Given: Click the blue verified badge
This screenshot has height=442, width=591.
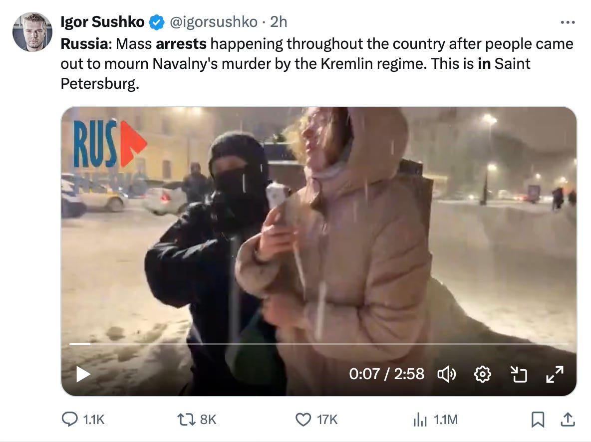Looking at the screenshot, I should (156, 22).
